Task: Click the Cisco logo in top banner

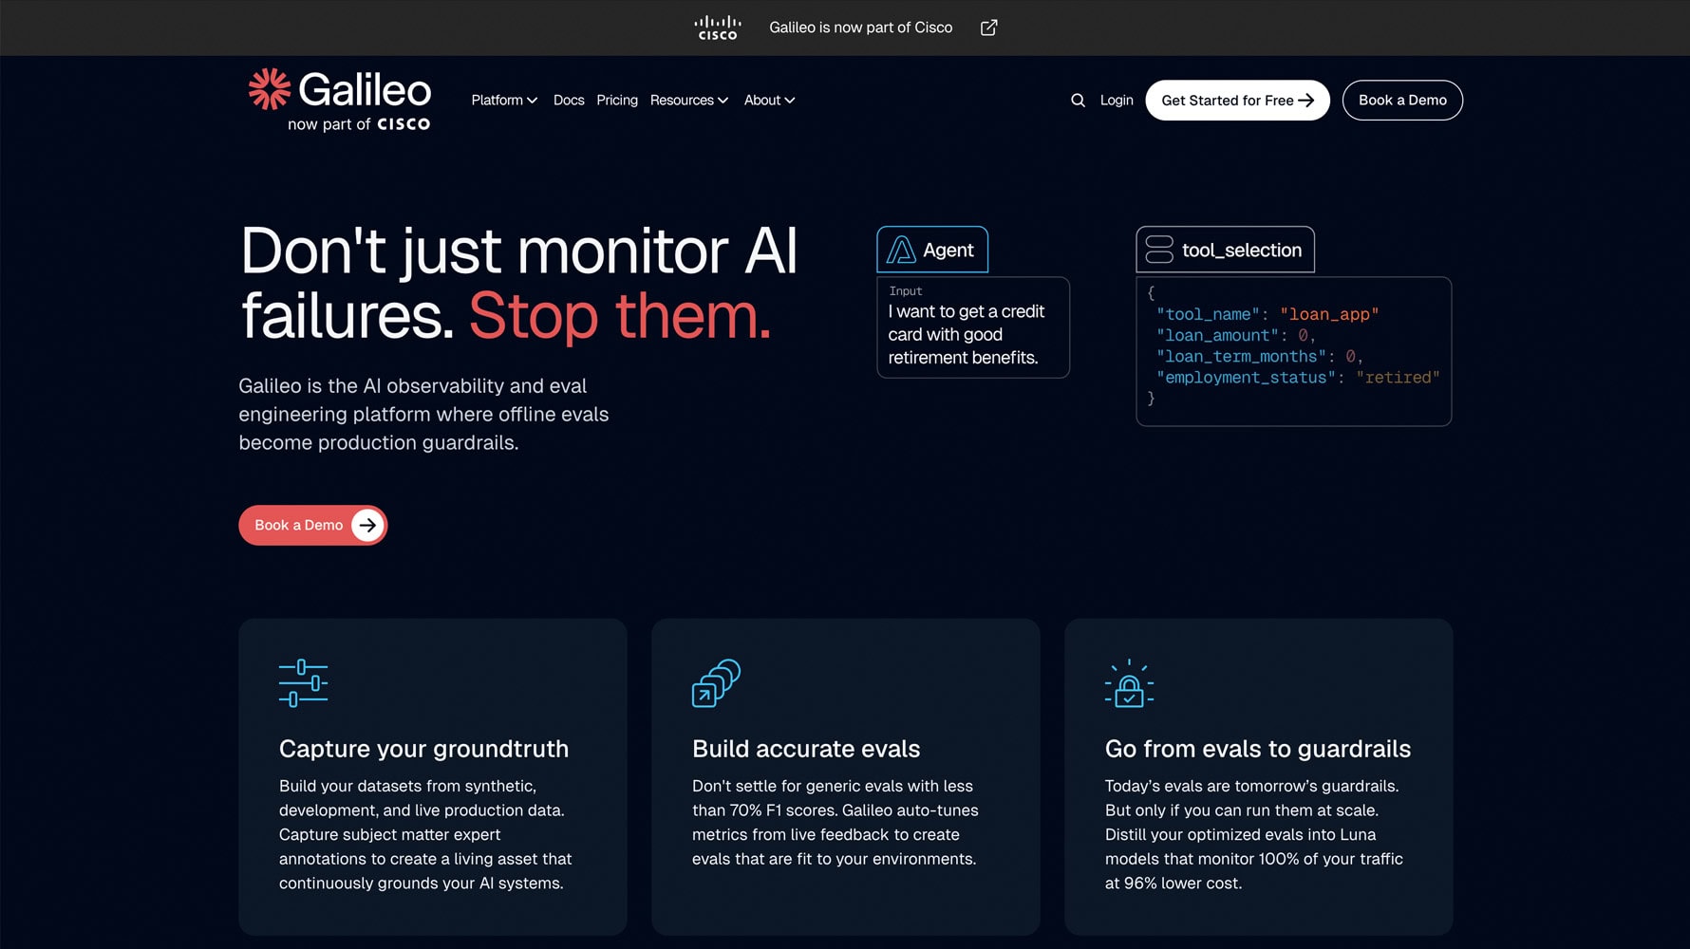Action: [717, 28]
